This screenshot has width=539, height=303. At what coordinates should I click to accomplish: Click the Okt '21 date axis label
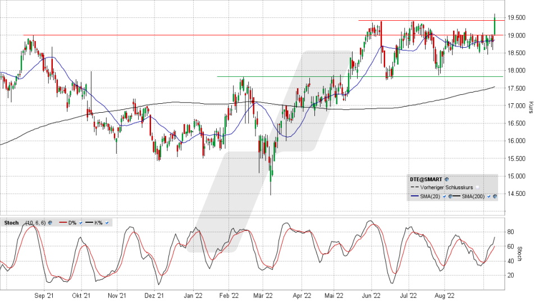point(81,296)
